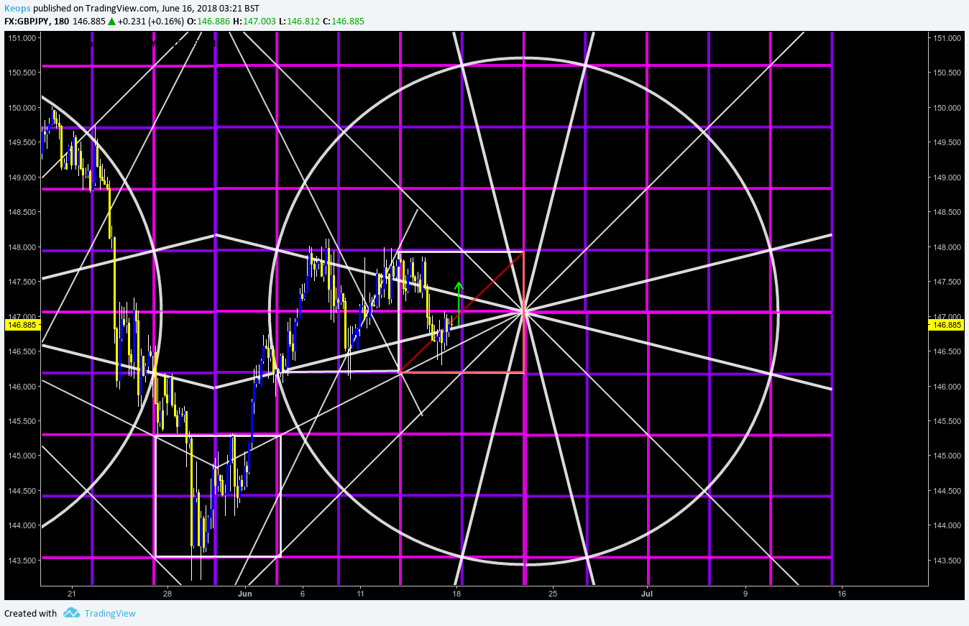This screenshot has width=969, height=626.
Task: Click the FX:GBPJPY symbol label
Action: click(x=27, y=22)
